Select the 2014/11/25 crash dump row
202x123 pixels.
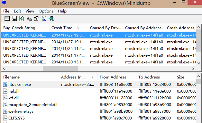99,49
